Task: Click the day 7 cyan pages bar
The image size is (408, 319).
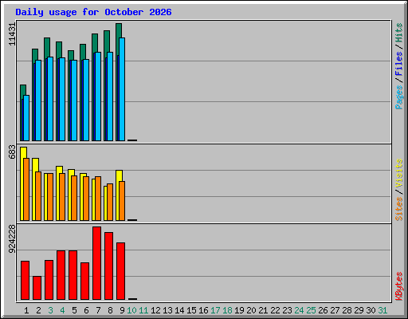Action: [x=98, y=96]
